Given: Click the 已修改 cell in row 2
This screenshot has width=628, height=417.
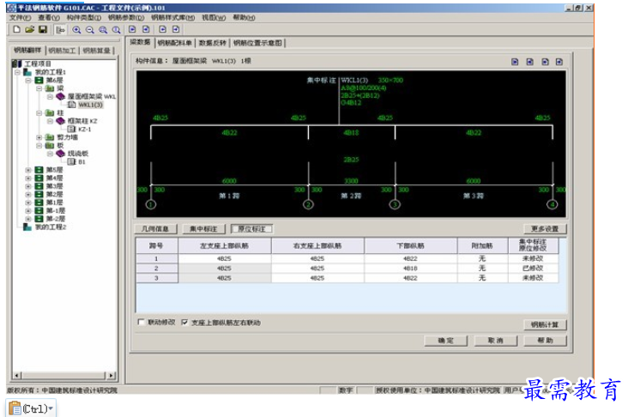Looking at the screenshot, I should click(x=533, y=269).
